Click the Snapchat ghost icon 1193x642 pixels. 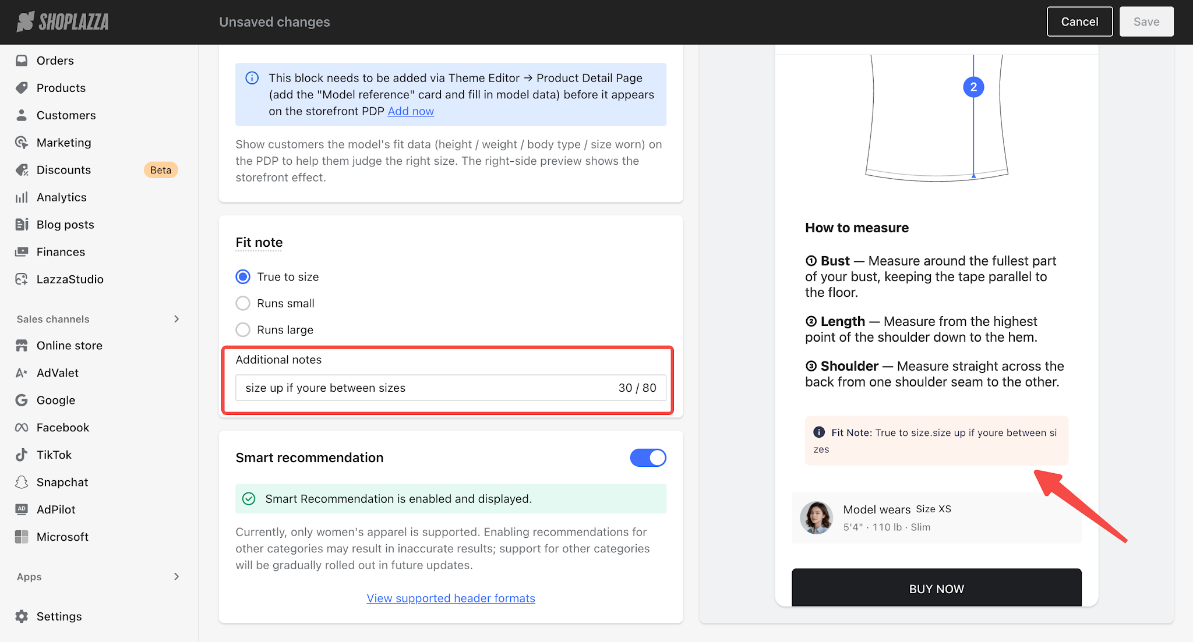[22, 483]
